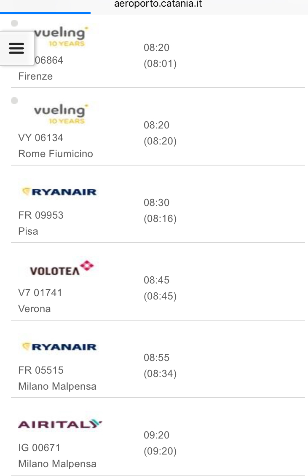Click the Ryanair logo for Pisa flight

59,192
